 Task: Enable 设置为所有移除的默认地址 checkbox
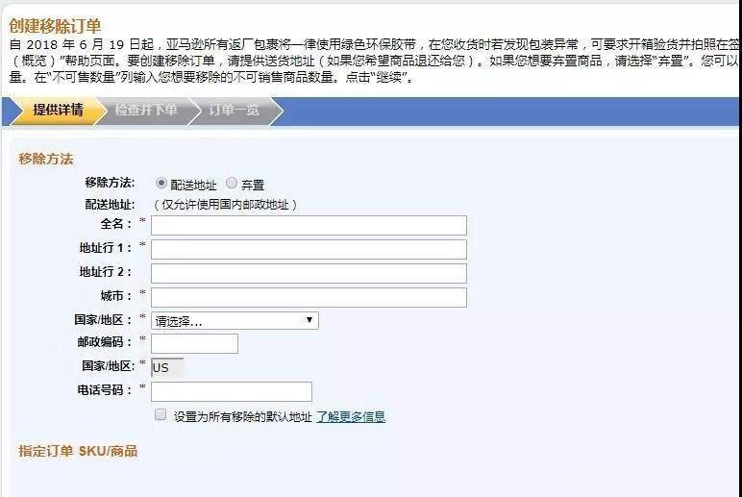coord(161,414)
